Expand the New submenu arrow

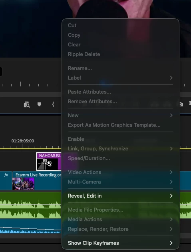pos(171,115)
